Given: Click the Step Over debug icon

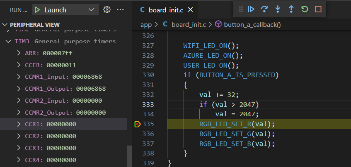Looking at the screenshot, I should pyautogui.click(x=264, y=9).
